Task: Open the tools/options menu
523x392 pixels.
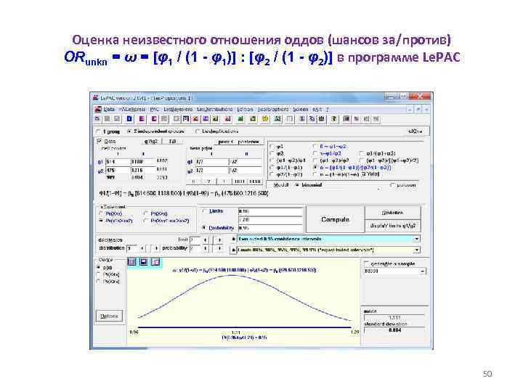Action: tap(273, 110)
